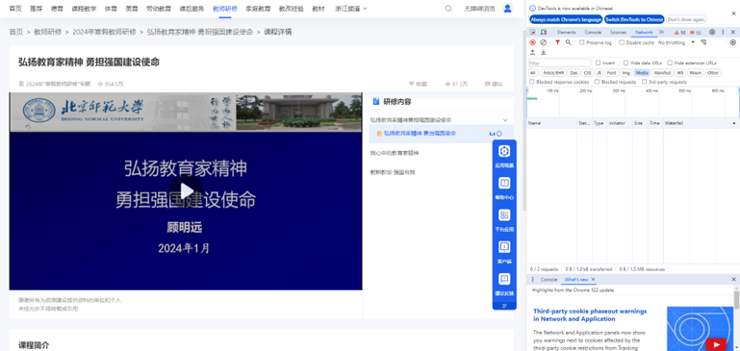
Task: Check the Invert filter checkbox
Action: (x=598, y=63)
